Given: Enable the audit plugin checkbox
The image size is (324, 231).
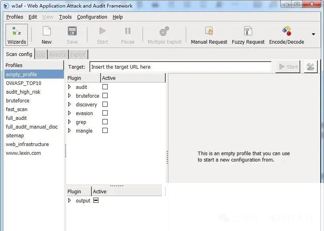Looking at the screenshot, I should [105, 87].
